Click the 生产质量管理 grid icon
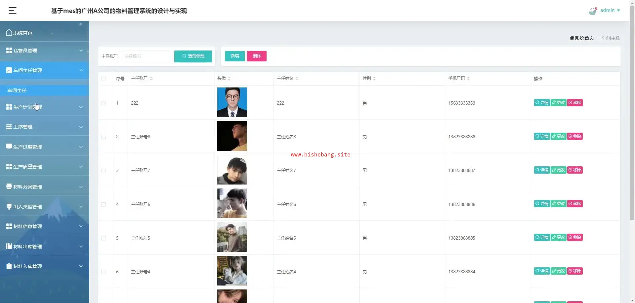This screenshot has width=635, height=303. pyautogui.click(x=9, y=167)
